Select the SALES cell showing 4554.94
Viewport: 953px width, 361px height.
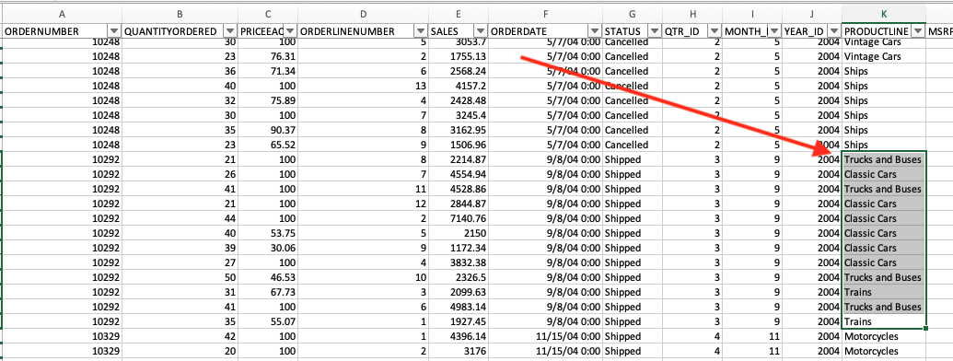click(458, 174)
